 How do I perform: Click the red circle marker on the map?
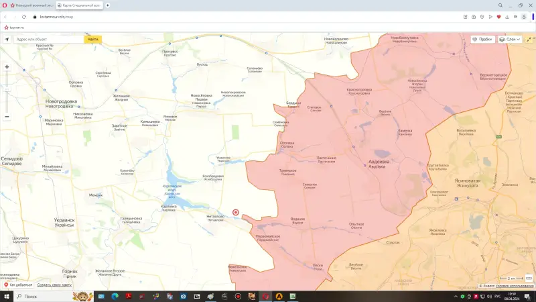236,213
